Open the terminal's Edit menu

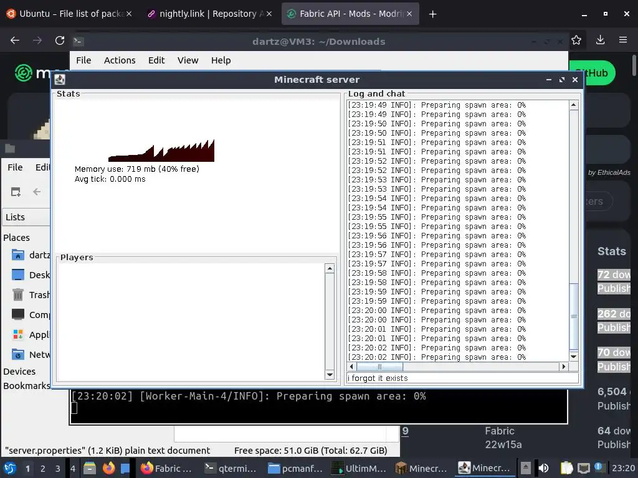pos(156,60)
